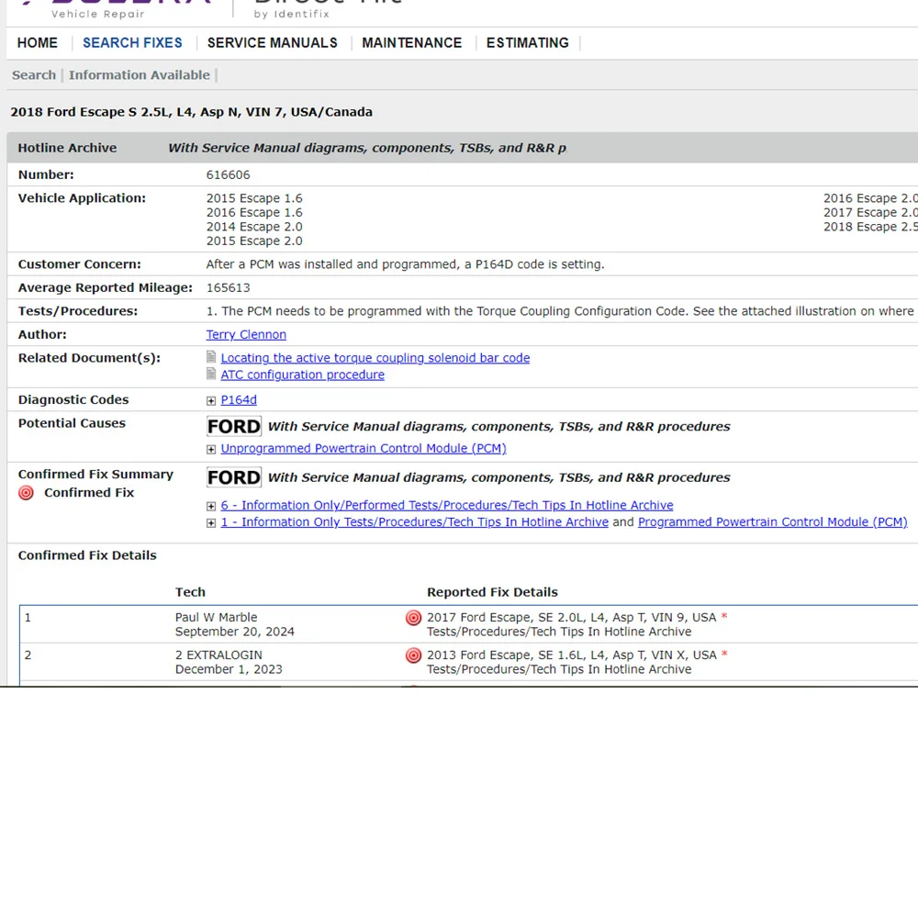Click target icon for 2013 Ford Escape fix
Screen dimensions: 918x918
tap(413, 655)
